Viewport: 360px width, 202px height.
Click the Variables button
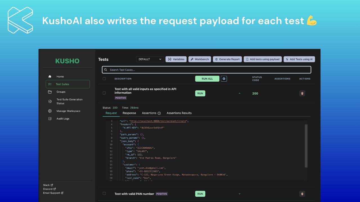(176, 59)
